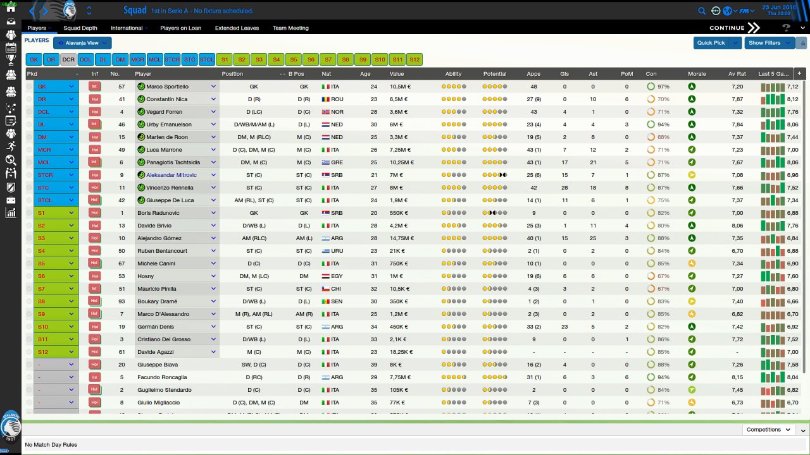Open the Competitions dropdown at the bottom
810x455 pixels.
click(x=768, y=430)
